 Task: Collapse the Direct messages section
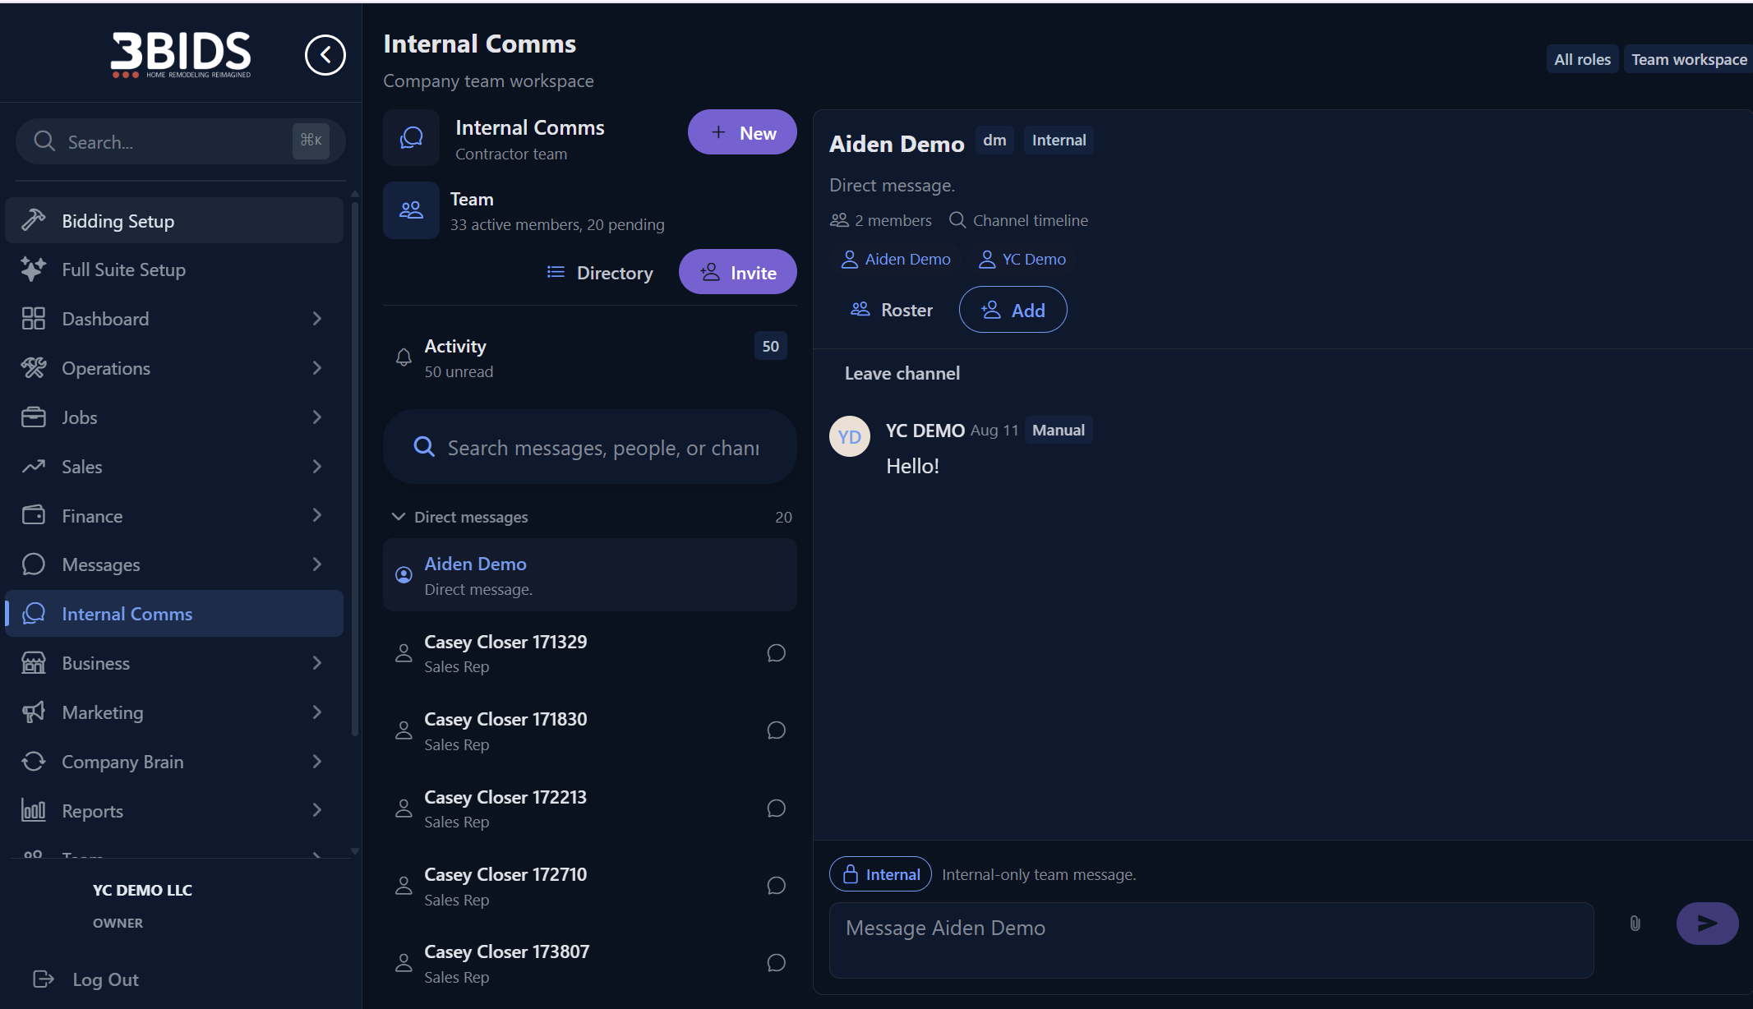point(399,516)
